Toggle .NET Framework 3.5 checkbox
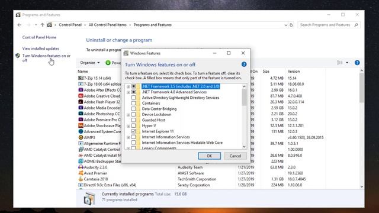Image resolution: width=379 pixels, height=213 pixels. pyautogui.click(x=133, y=86)
